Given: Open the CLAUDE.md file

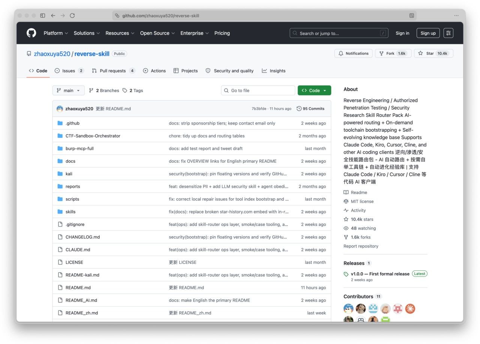Looking at the screenshot, I should coord(78,250).
